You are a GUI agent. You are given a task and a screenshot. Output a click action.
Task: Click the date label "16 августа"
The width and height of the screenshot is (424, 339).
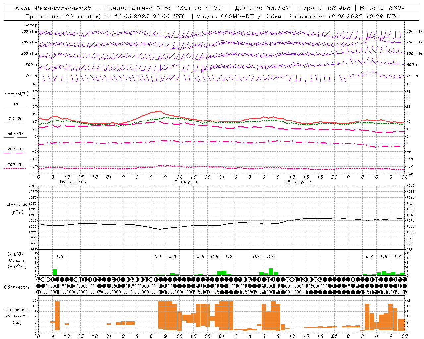(73, 182)
